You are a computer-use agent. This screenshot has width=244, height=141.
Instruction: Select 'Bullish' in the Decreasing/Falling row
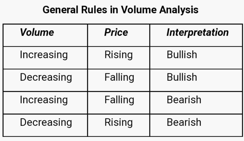(182, 77)
